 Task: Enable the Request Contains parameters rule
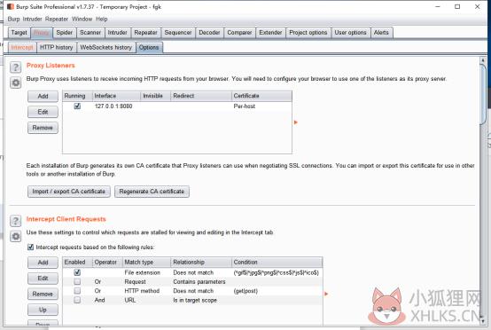click(77, 281)
